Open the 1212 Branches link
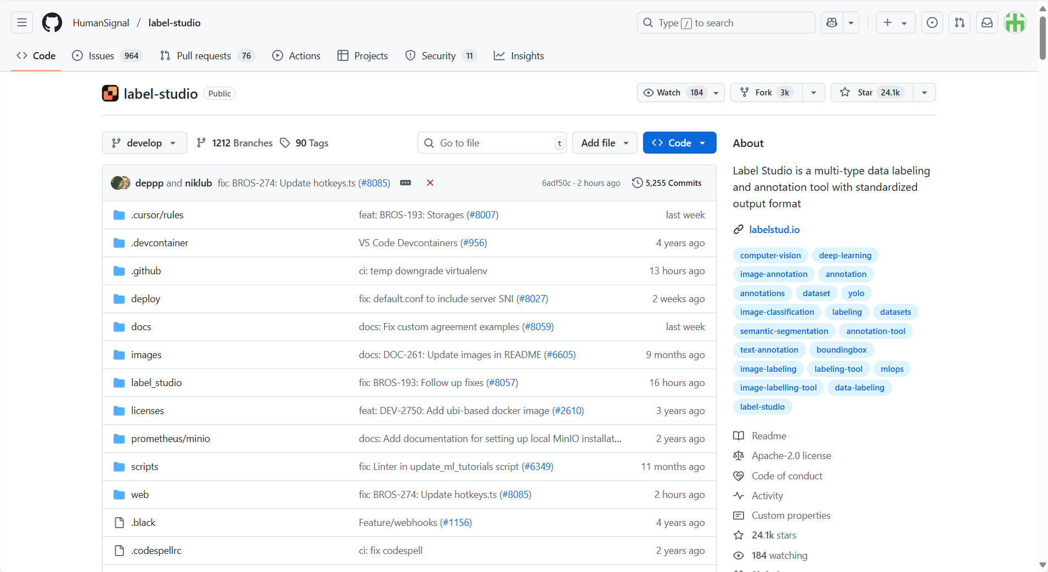The image size is (1048, 572). (234, 143)
